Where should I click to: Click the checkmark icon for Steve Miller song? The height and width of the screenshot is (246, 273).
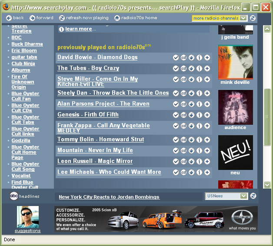coord(176,80)
